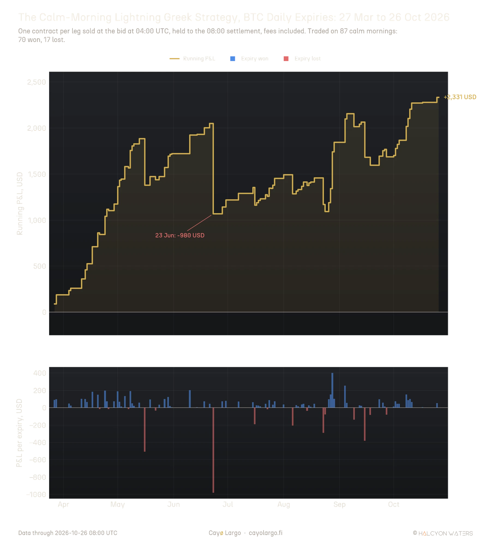
Task: Click the blue Expiry won legend swatch
Action: tap(232, 59)
